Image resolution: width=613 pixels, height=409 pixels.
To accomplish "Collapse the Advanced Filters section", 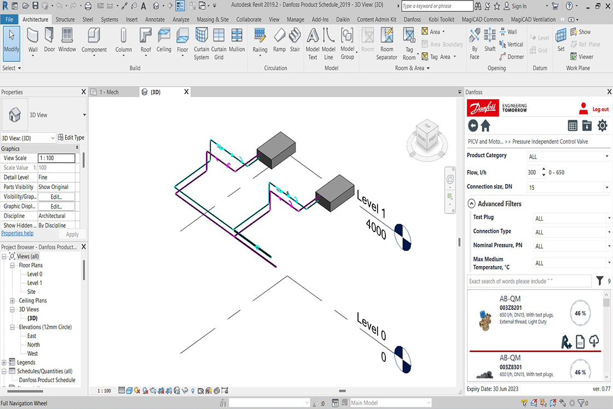I will [471, 204].
